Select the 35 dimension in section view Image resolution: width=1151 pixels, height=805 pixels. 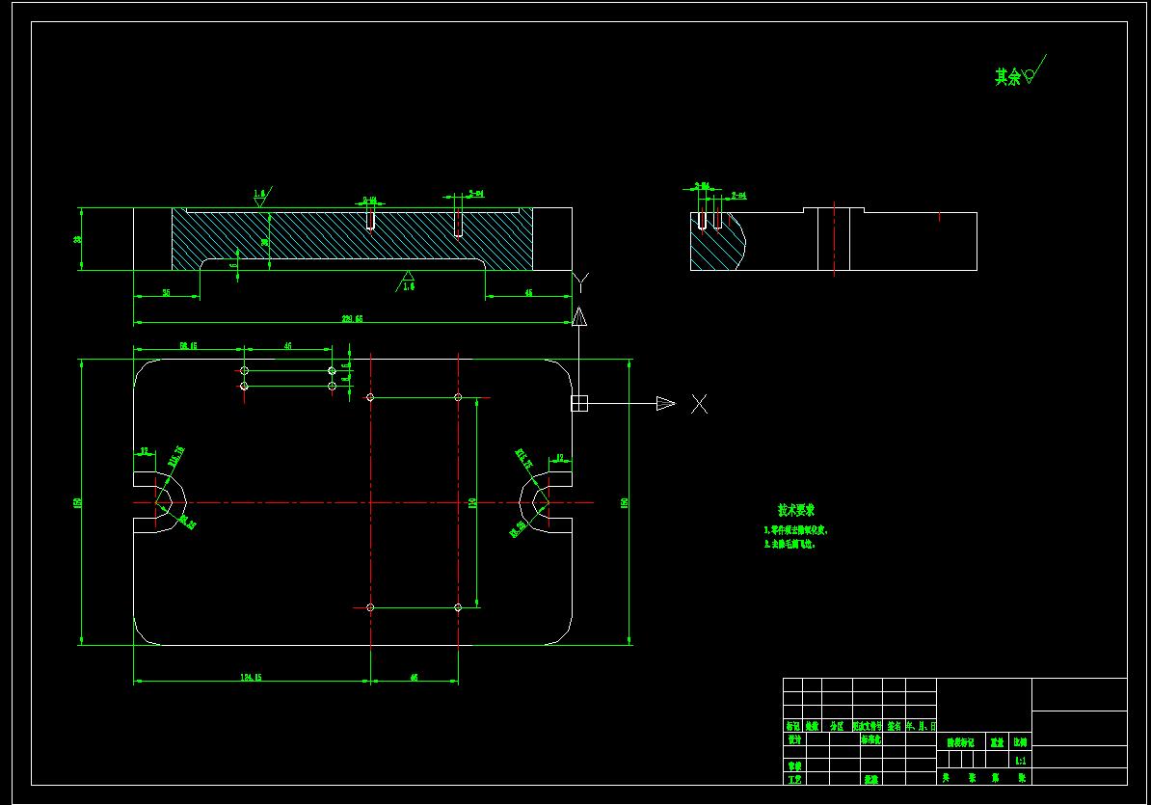coord(166,293)
